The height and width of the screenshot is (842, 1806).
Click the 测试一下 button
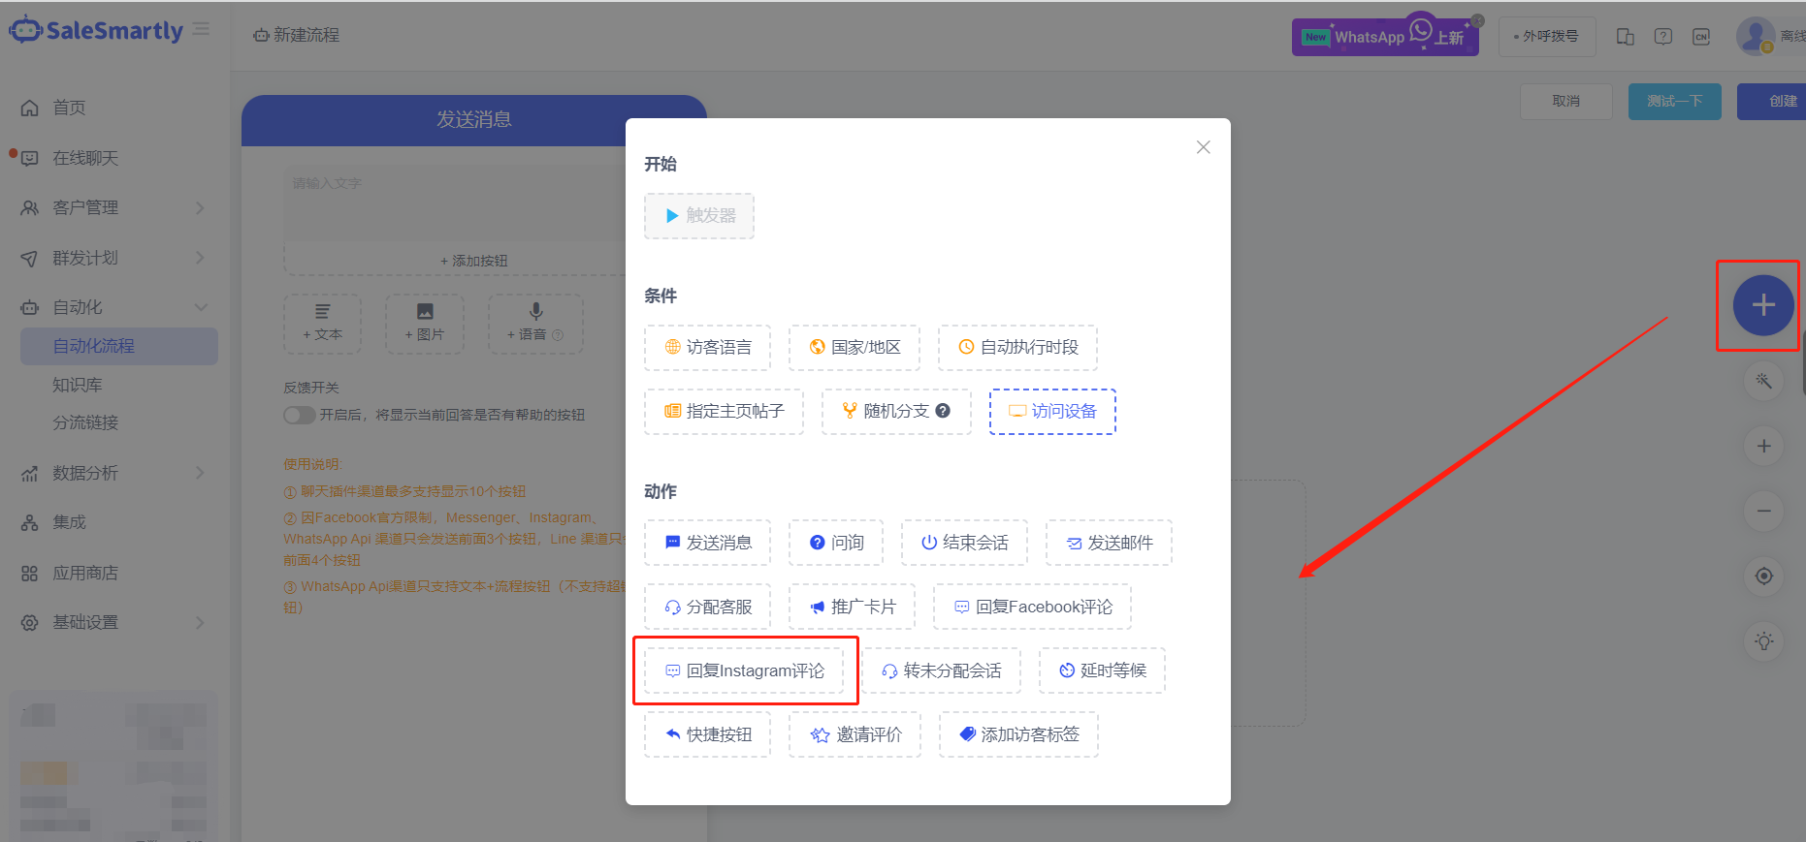pos(1674,101)
